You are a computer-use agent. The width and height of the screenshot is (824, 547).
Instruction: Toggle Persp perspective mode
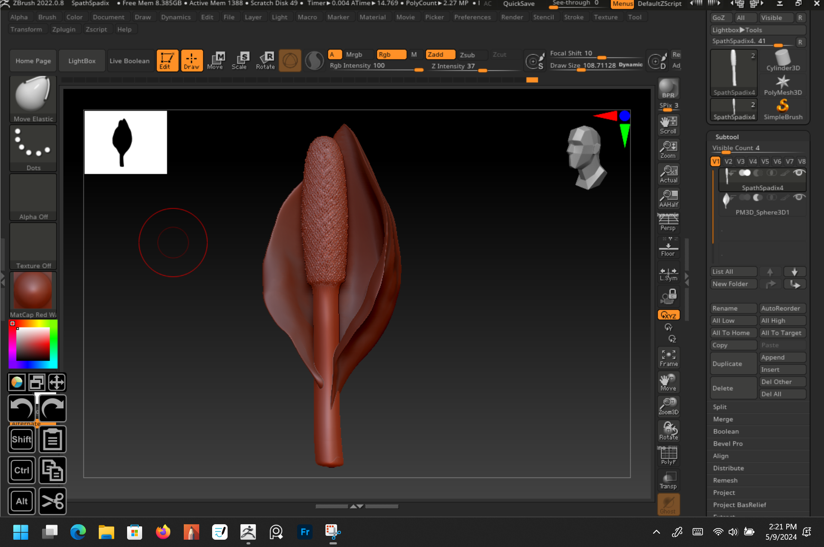point(668,221)
